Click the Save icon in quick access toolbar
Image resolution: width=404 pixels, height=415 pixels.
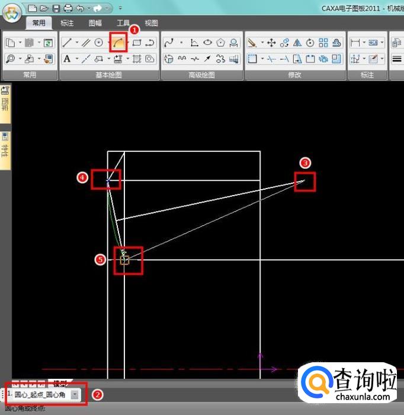click(x=56, y=8)
